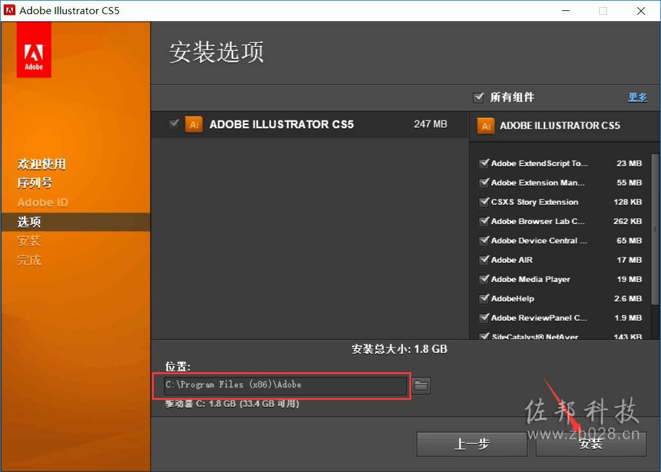Select Adobe ID step in sidebar
This screenshot has width=661, height=472.
tap(42, 202)
